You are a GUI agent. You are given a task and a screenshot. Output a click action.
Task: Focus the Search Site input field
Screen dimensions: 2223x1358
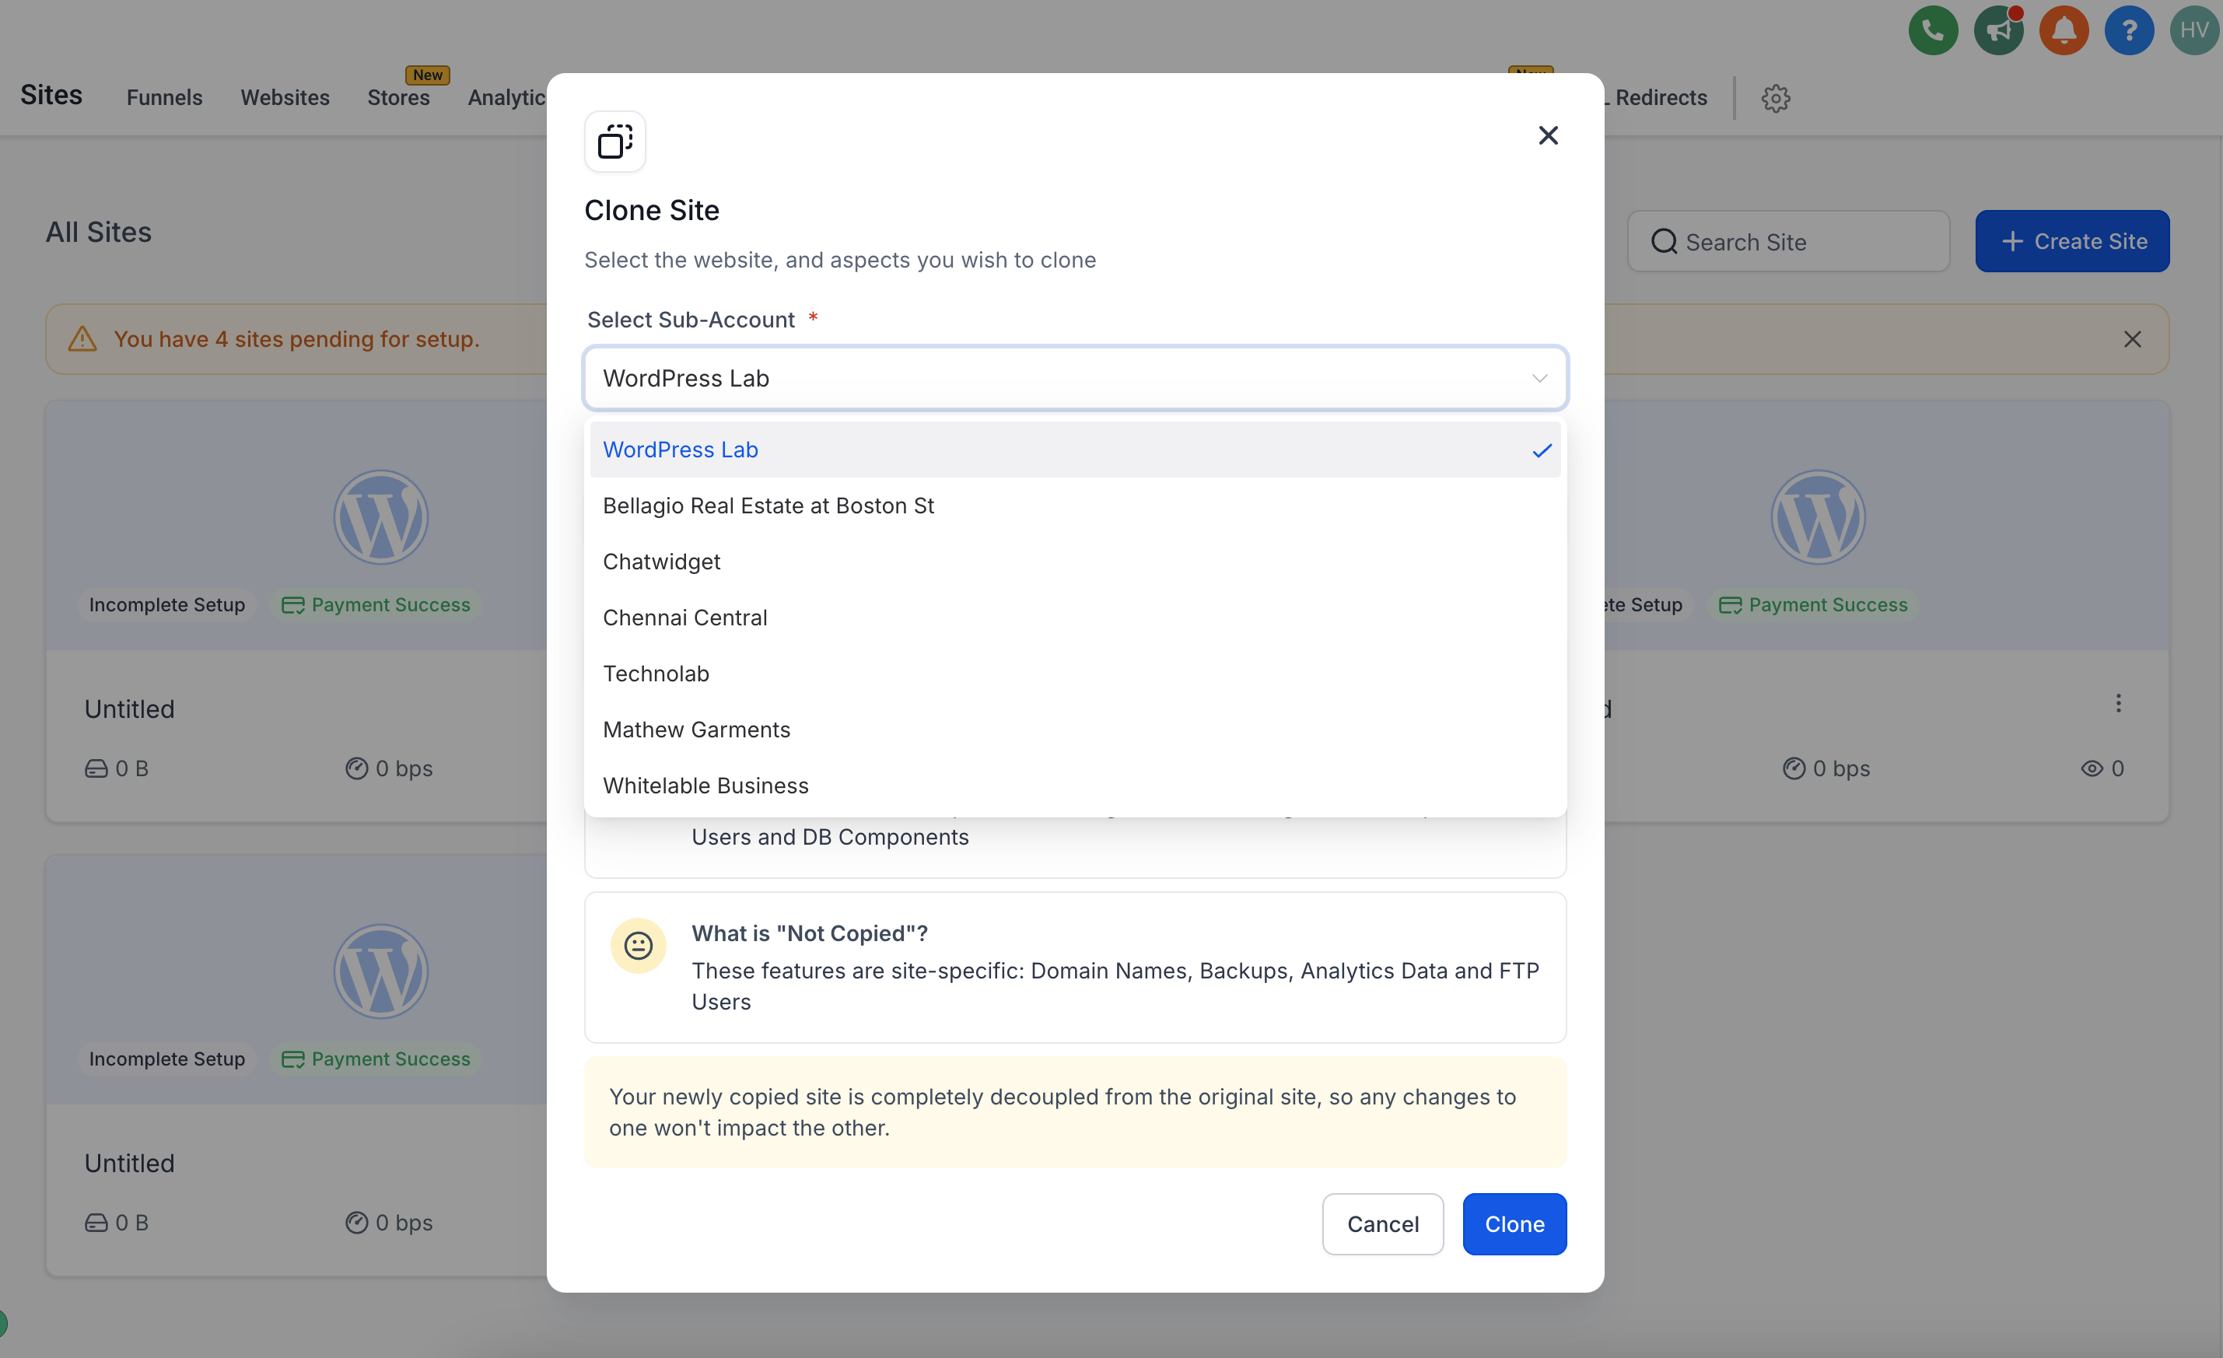coord(1788,241)
